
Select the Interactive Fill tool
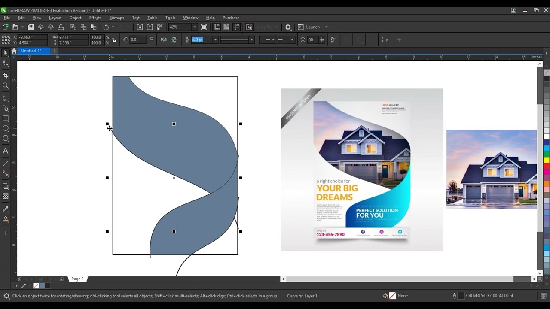[x=6, y=219]
